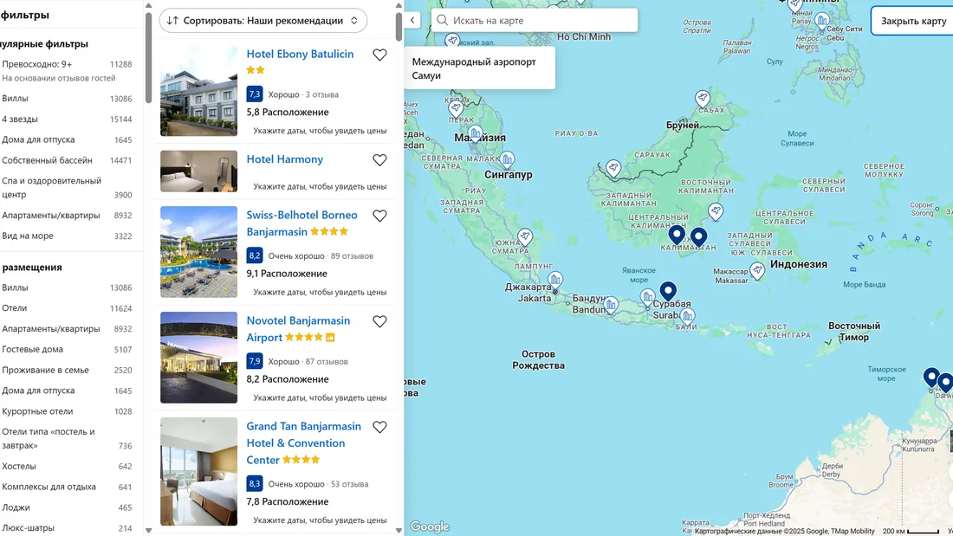Select the "Международный аэропорт Самуи" search suggestion

479,68
